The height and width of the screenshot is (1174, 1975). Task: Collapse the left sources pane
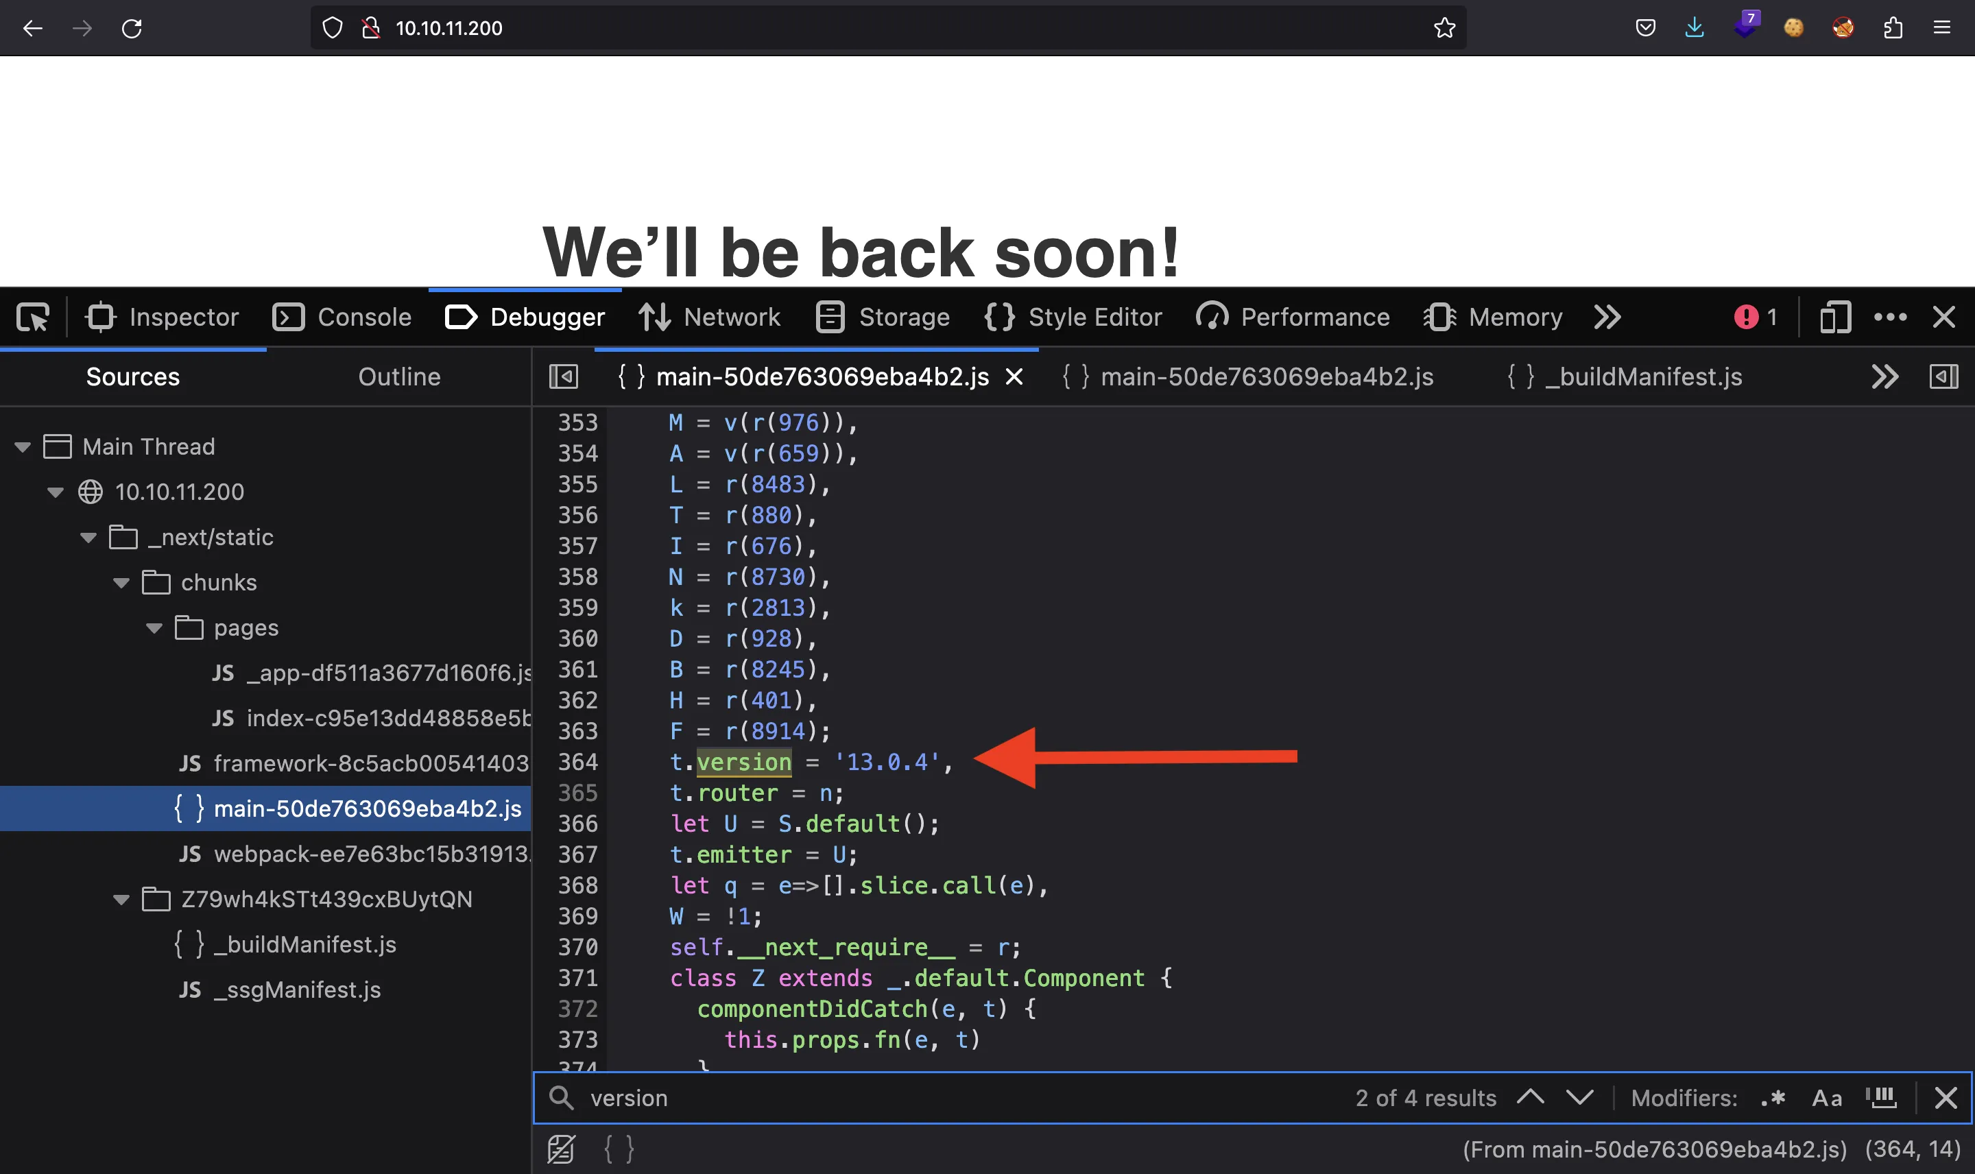click(563, 376)
